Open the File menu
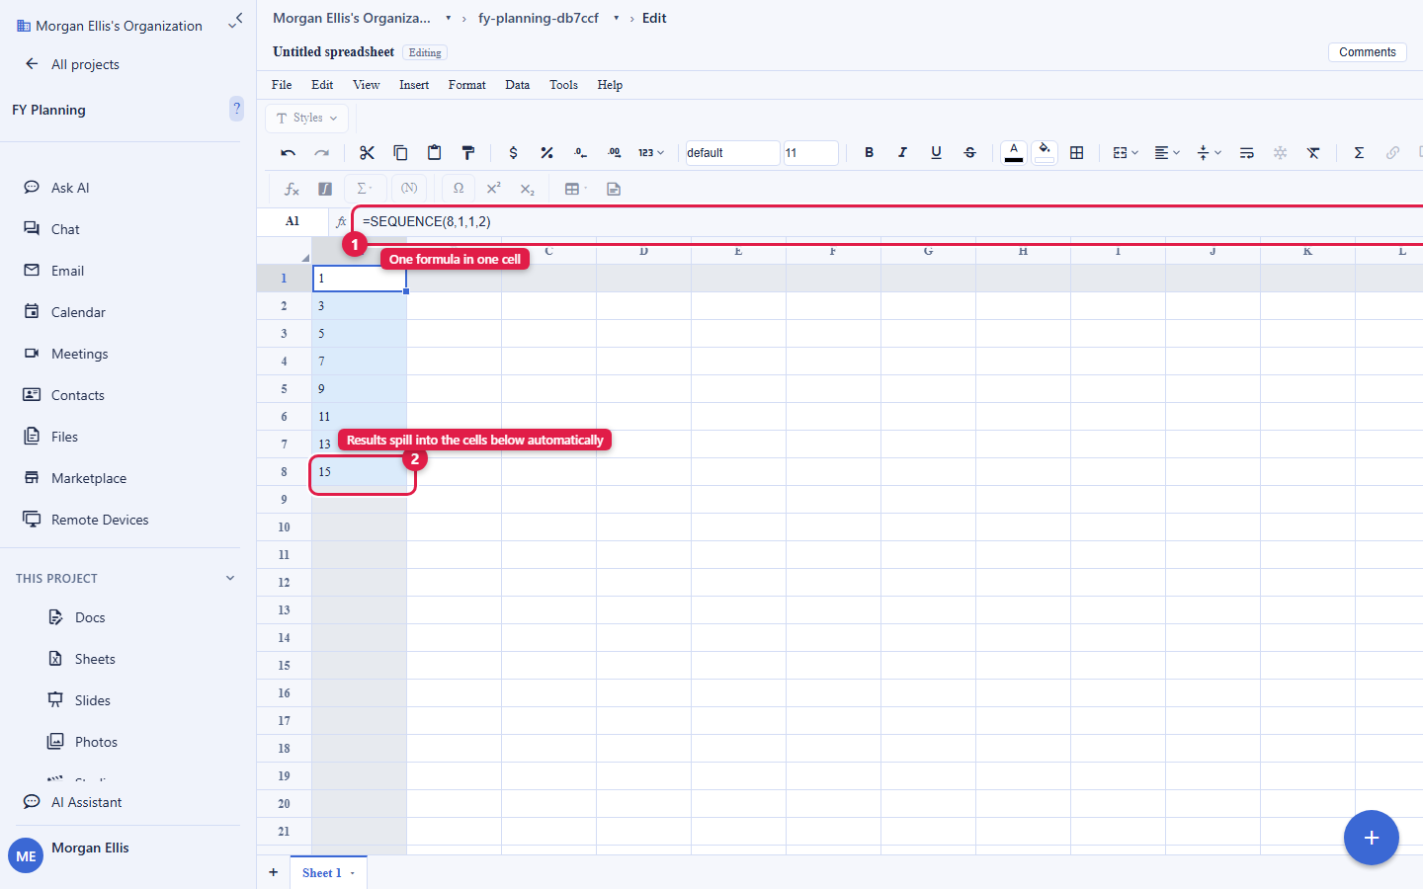The height and width of the screenshot is (889, 1423). (x=282, y=85)
